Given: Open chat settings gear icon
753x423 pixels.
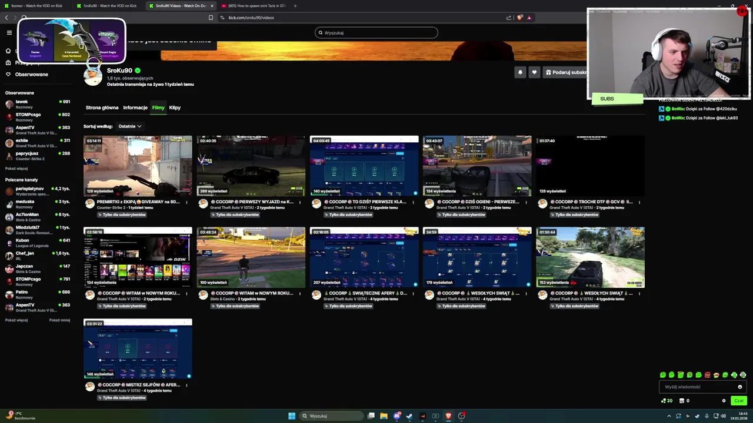Looking at the screenshot, I should click(724, 401).
